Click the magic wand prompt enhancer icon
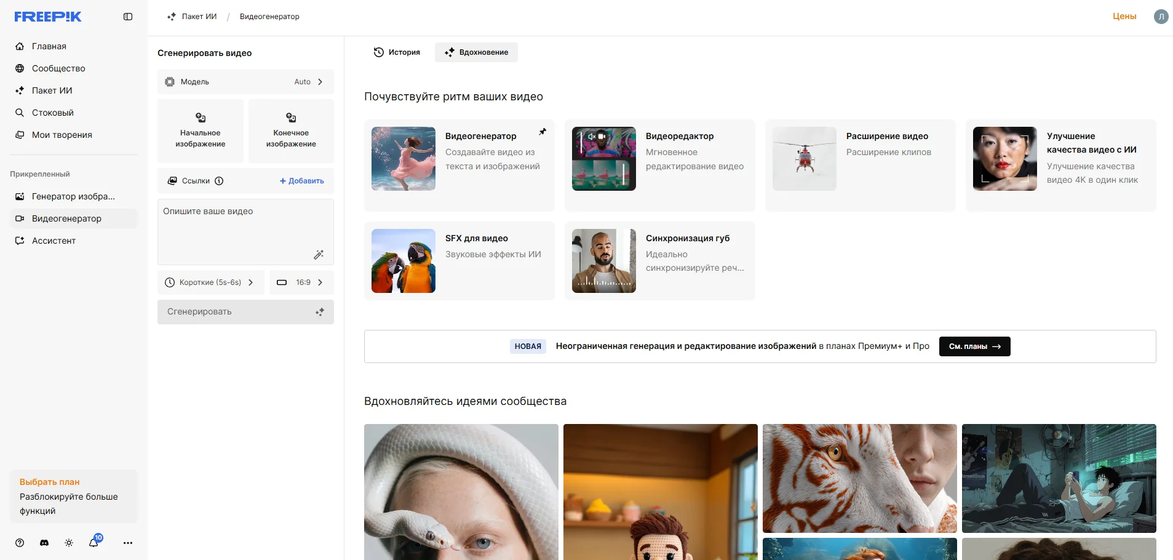The image size is (1173, 560). pyautogui.click(x=319, y=254)
